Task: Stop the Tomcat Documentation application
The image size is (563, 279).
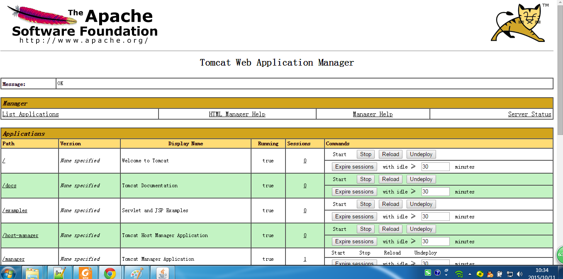Action: tap(366, 179)
